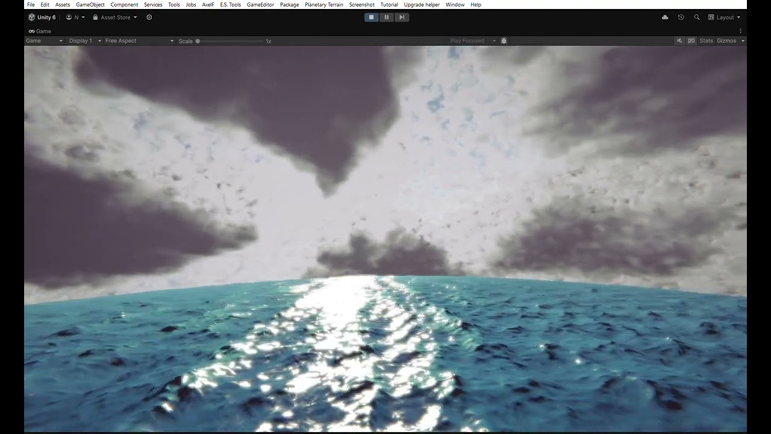
Task: Open the Asset Store dropdown
Action: (x=115, y=17)
